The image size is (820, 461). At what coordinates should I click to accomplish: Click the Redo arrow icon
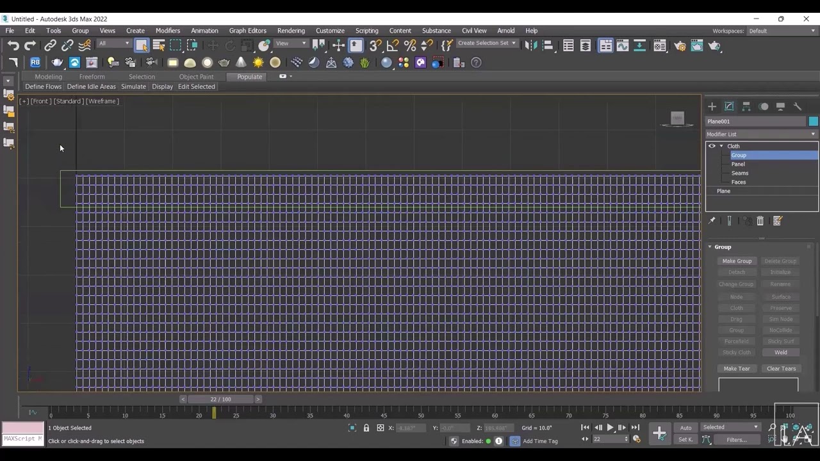pyautogui.click(x=30, y=45)
